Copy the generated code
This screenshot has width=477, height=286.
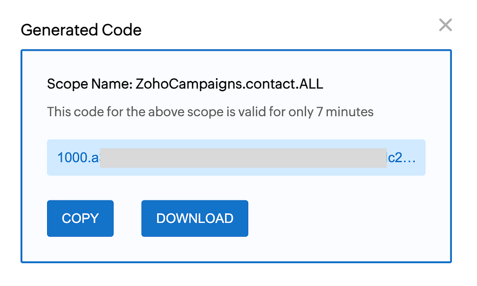[x=80, y=218]
